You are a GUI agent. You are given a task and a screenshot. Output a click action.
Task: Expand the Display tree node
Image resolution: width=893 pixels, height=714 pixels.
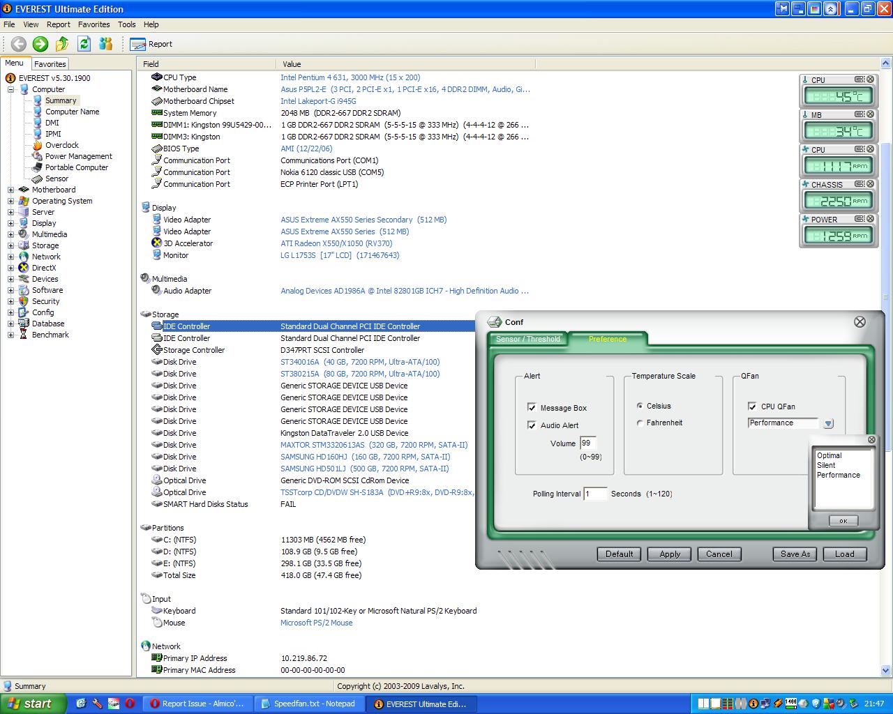point(10,223)
